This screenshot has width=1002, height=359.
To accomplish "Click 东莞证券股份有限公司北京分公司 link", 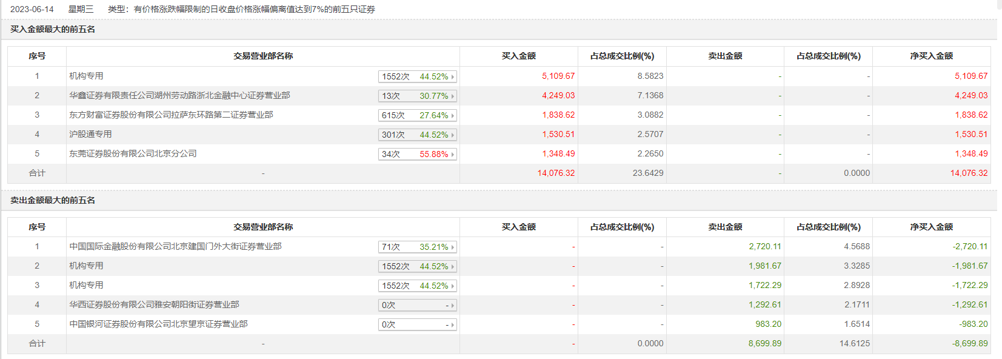I will (133, 153).
